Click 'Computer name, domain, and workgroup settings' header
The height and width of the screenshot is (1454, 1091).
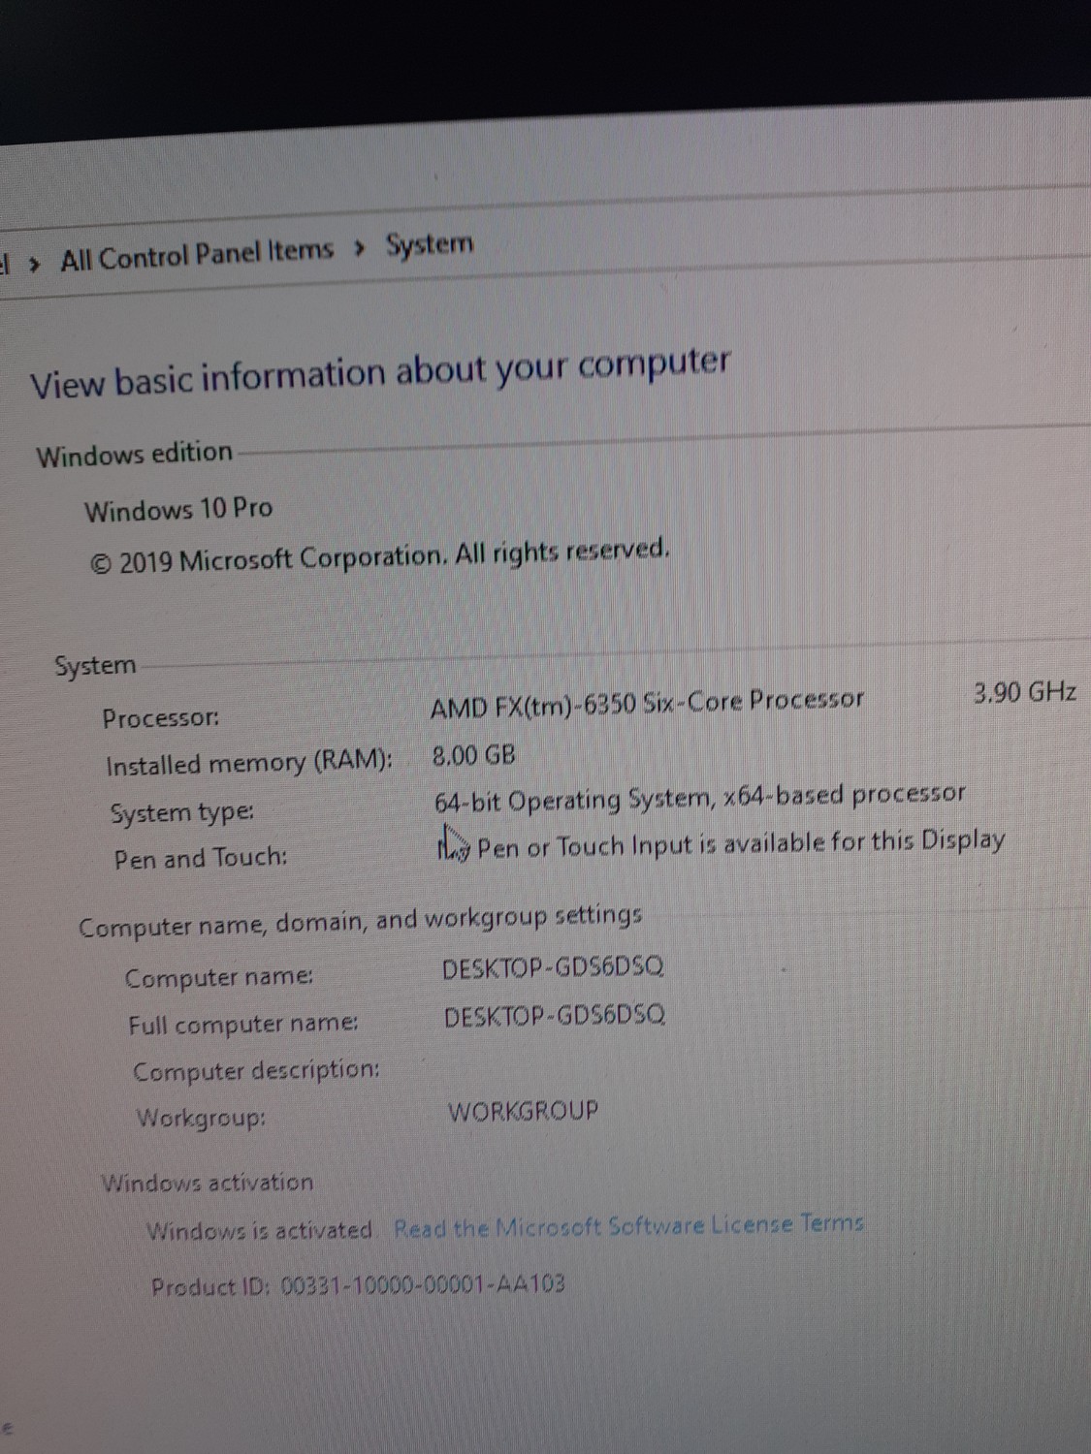[x=361, y=921]
